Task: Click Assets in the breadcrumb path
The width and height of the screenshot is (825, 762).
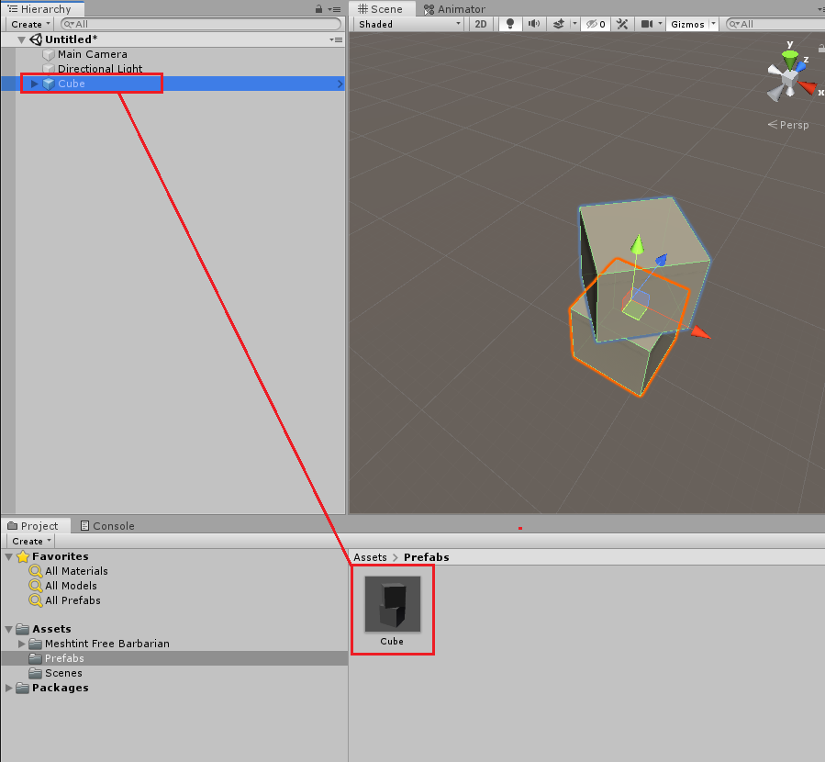Action: click(370, 557)
